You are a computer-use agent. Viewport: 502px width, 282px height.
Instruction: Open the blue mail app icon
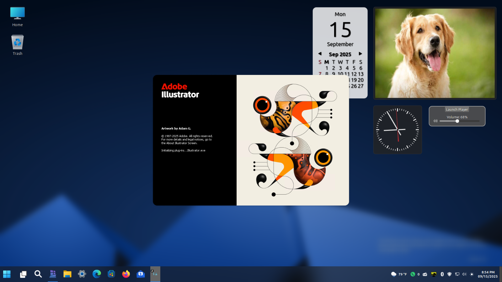[x=141, y=274]
